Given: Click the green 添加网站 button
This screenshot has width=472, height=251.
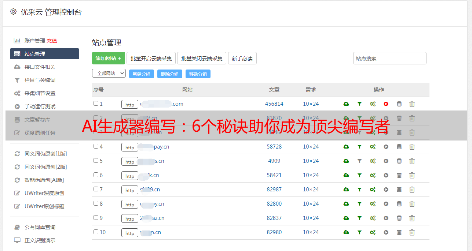Looking at the screenshot, I should click(x=109, y=58).
